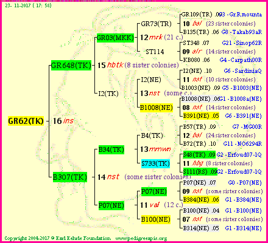Screen dimensions: 268x243
Task: Click the B57(TR) .09 entry
Action: point(199,127)
